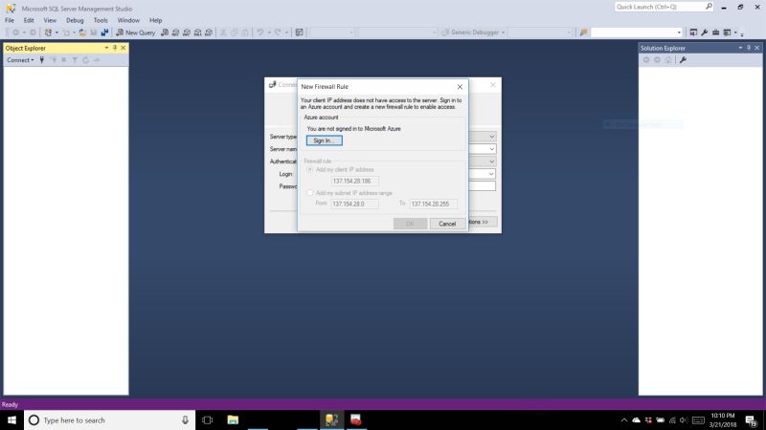Click the Redo toolbar icon
This screenshot has width=766, height=430.
tap(278, 32)
